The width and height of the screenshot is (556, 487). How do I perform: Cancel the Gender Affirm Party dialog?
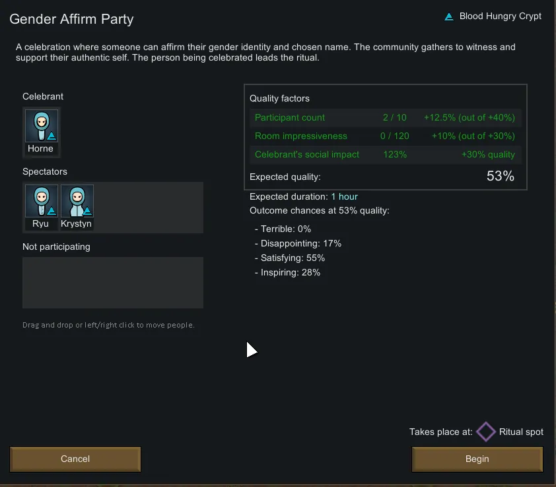pyautogui.click(x=75, y=459)
